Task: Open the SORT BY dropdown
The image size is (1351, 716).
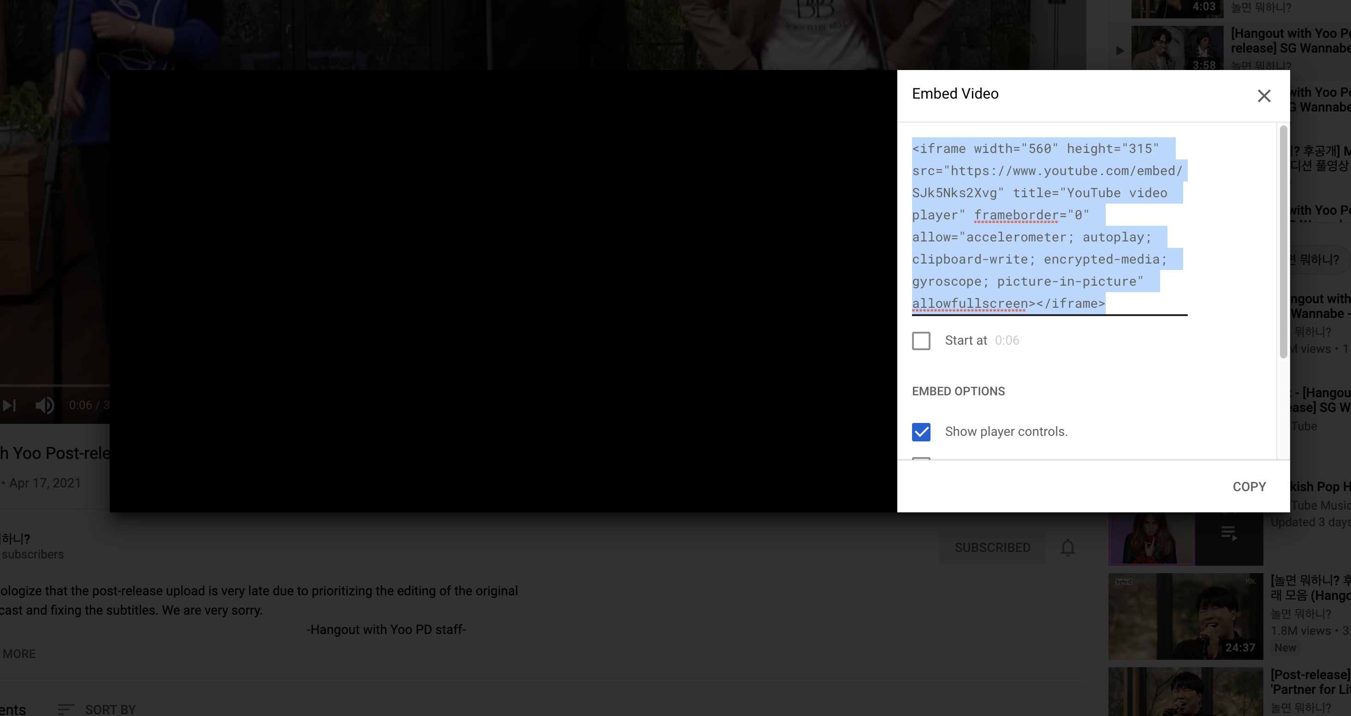Action: coord(110,709)
